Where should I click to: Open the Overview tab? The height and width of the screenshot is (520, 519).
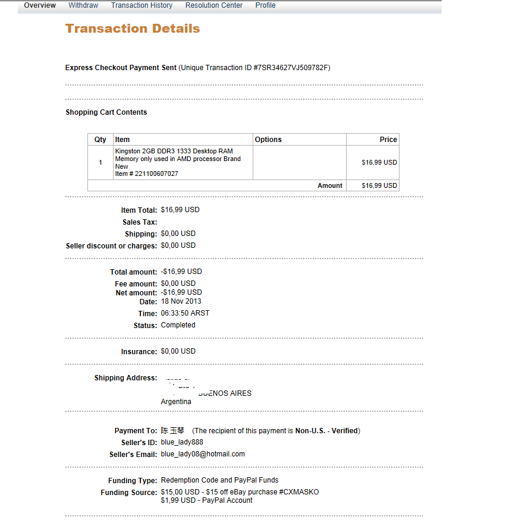(40, 5)
